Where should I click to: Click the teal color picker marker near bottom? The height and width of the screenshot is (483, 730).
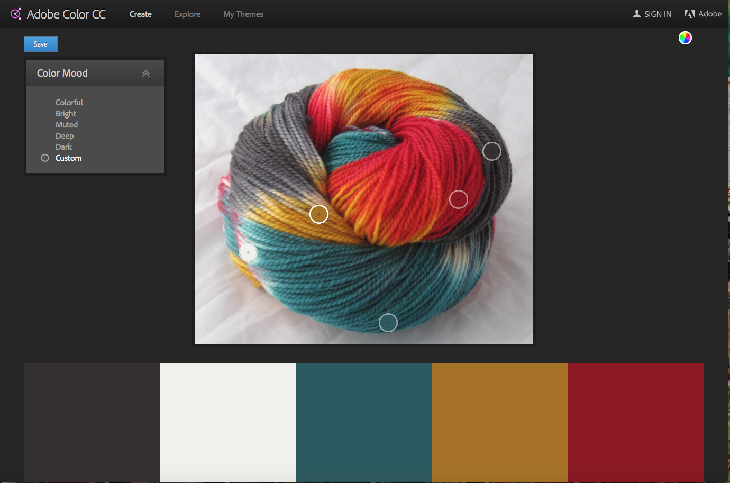point(388,323)
